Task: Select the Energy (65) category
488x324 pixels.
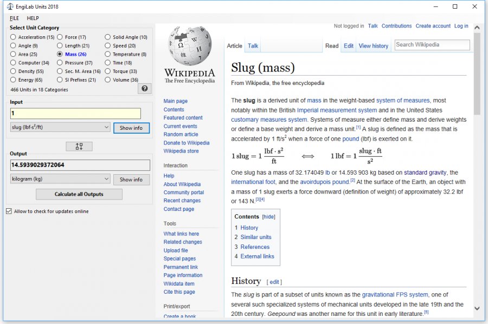Action: [27, 80]
